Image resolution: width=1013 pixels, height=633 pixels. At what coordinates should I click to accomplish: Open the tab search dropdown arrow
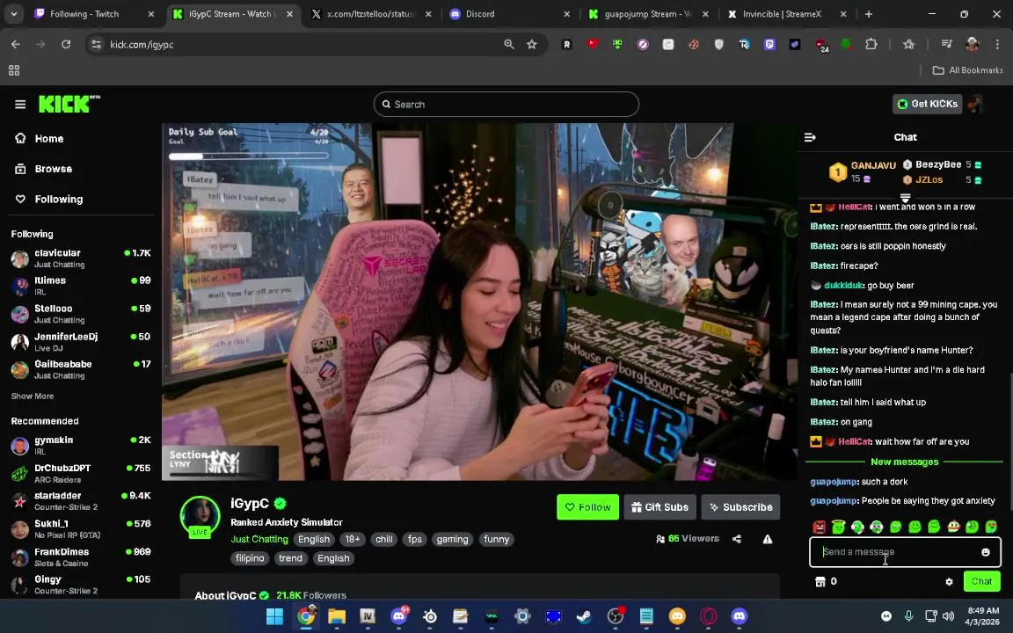click(x=13, y=13)
